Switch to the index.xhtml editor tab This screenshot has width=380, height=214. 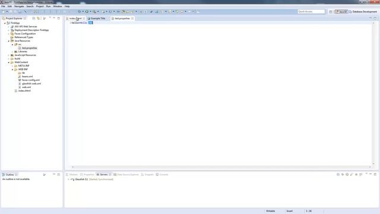point(75,18)
